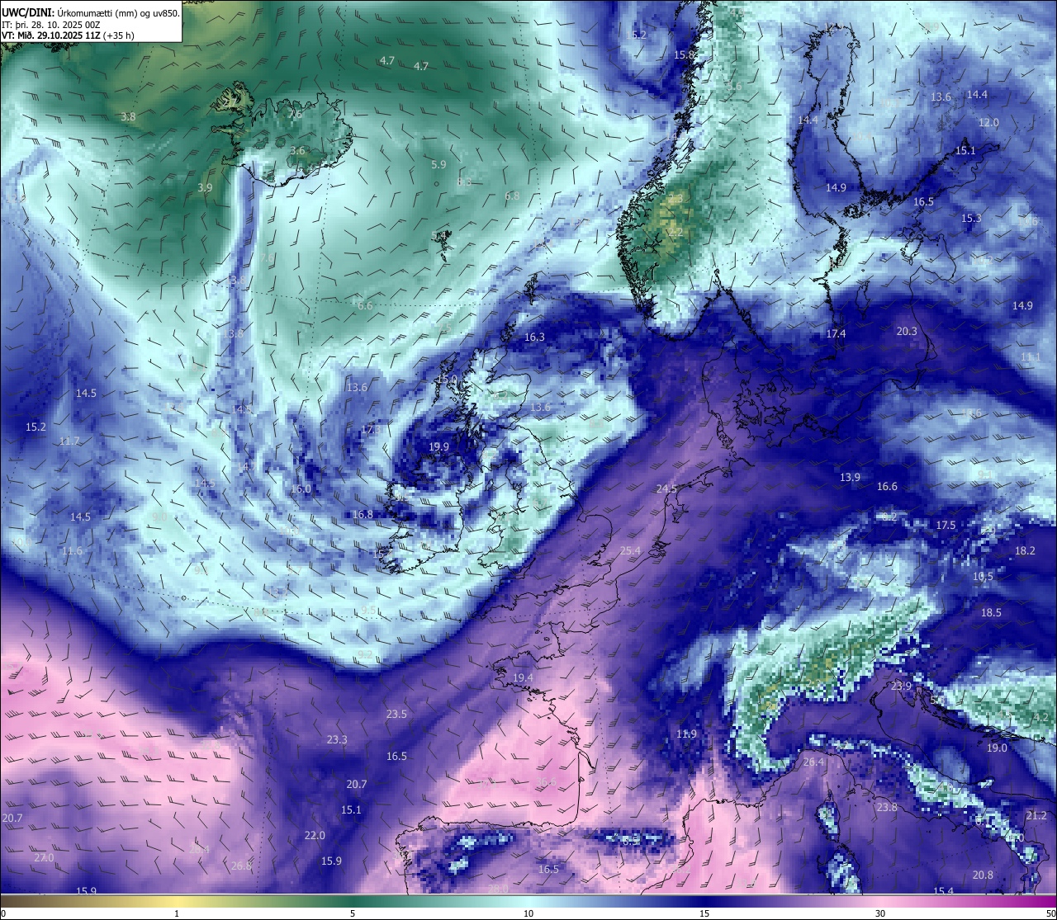Click the 23.5 value label
This screenshot has height=920, width=1057.
pyautogui.click(x=396, y=714)
